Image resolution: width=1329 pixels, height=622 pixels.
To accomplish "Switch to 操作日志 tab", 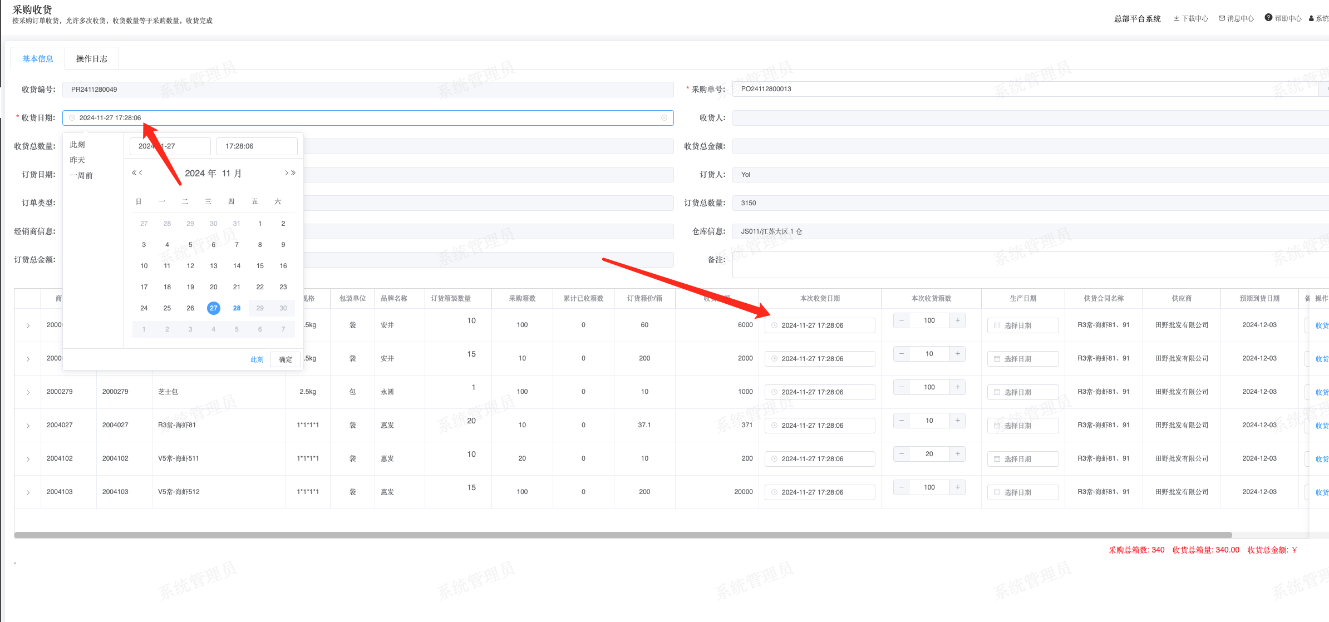I will click(x=91, y=59).
